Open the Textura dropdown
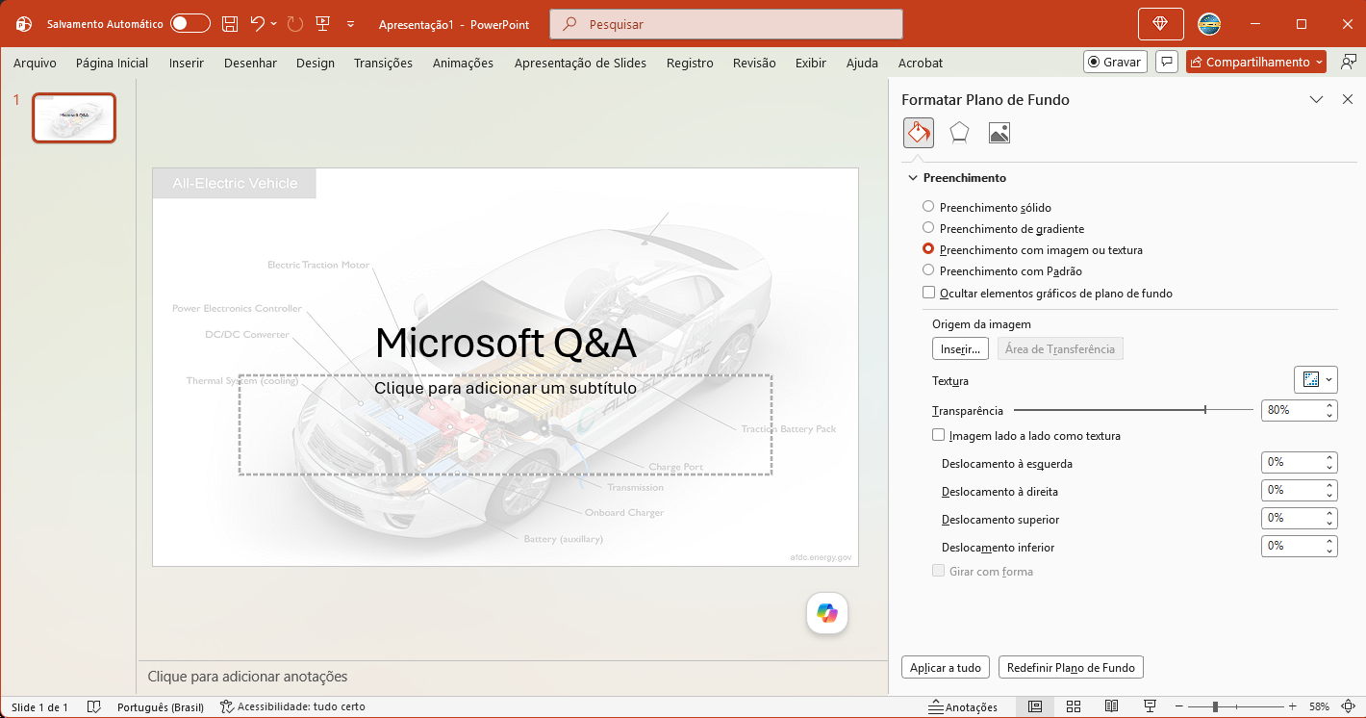 click(x=1316, y=379)
